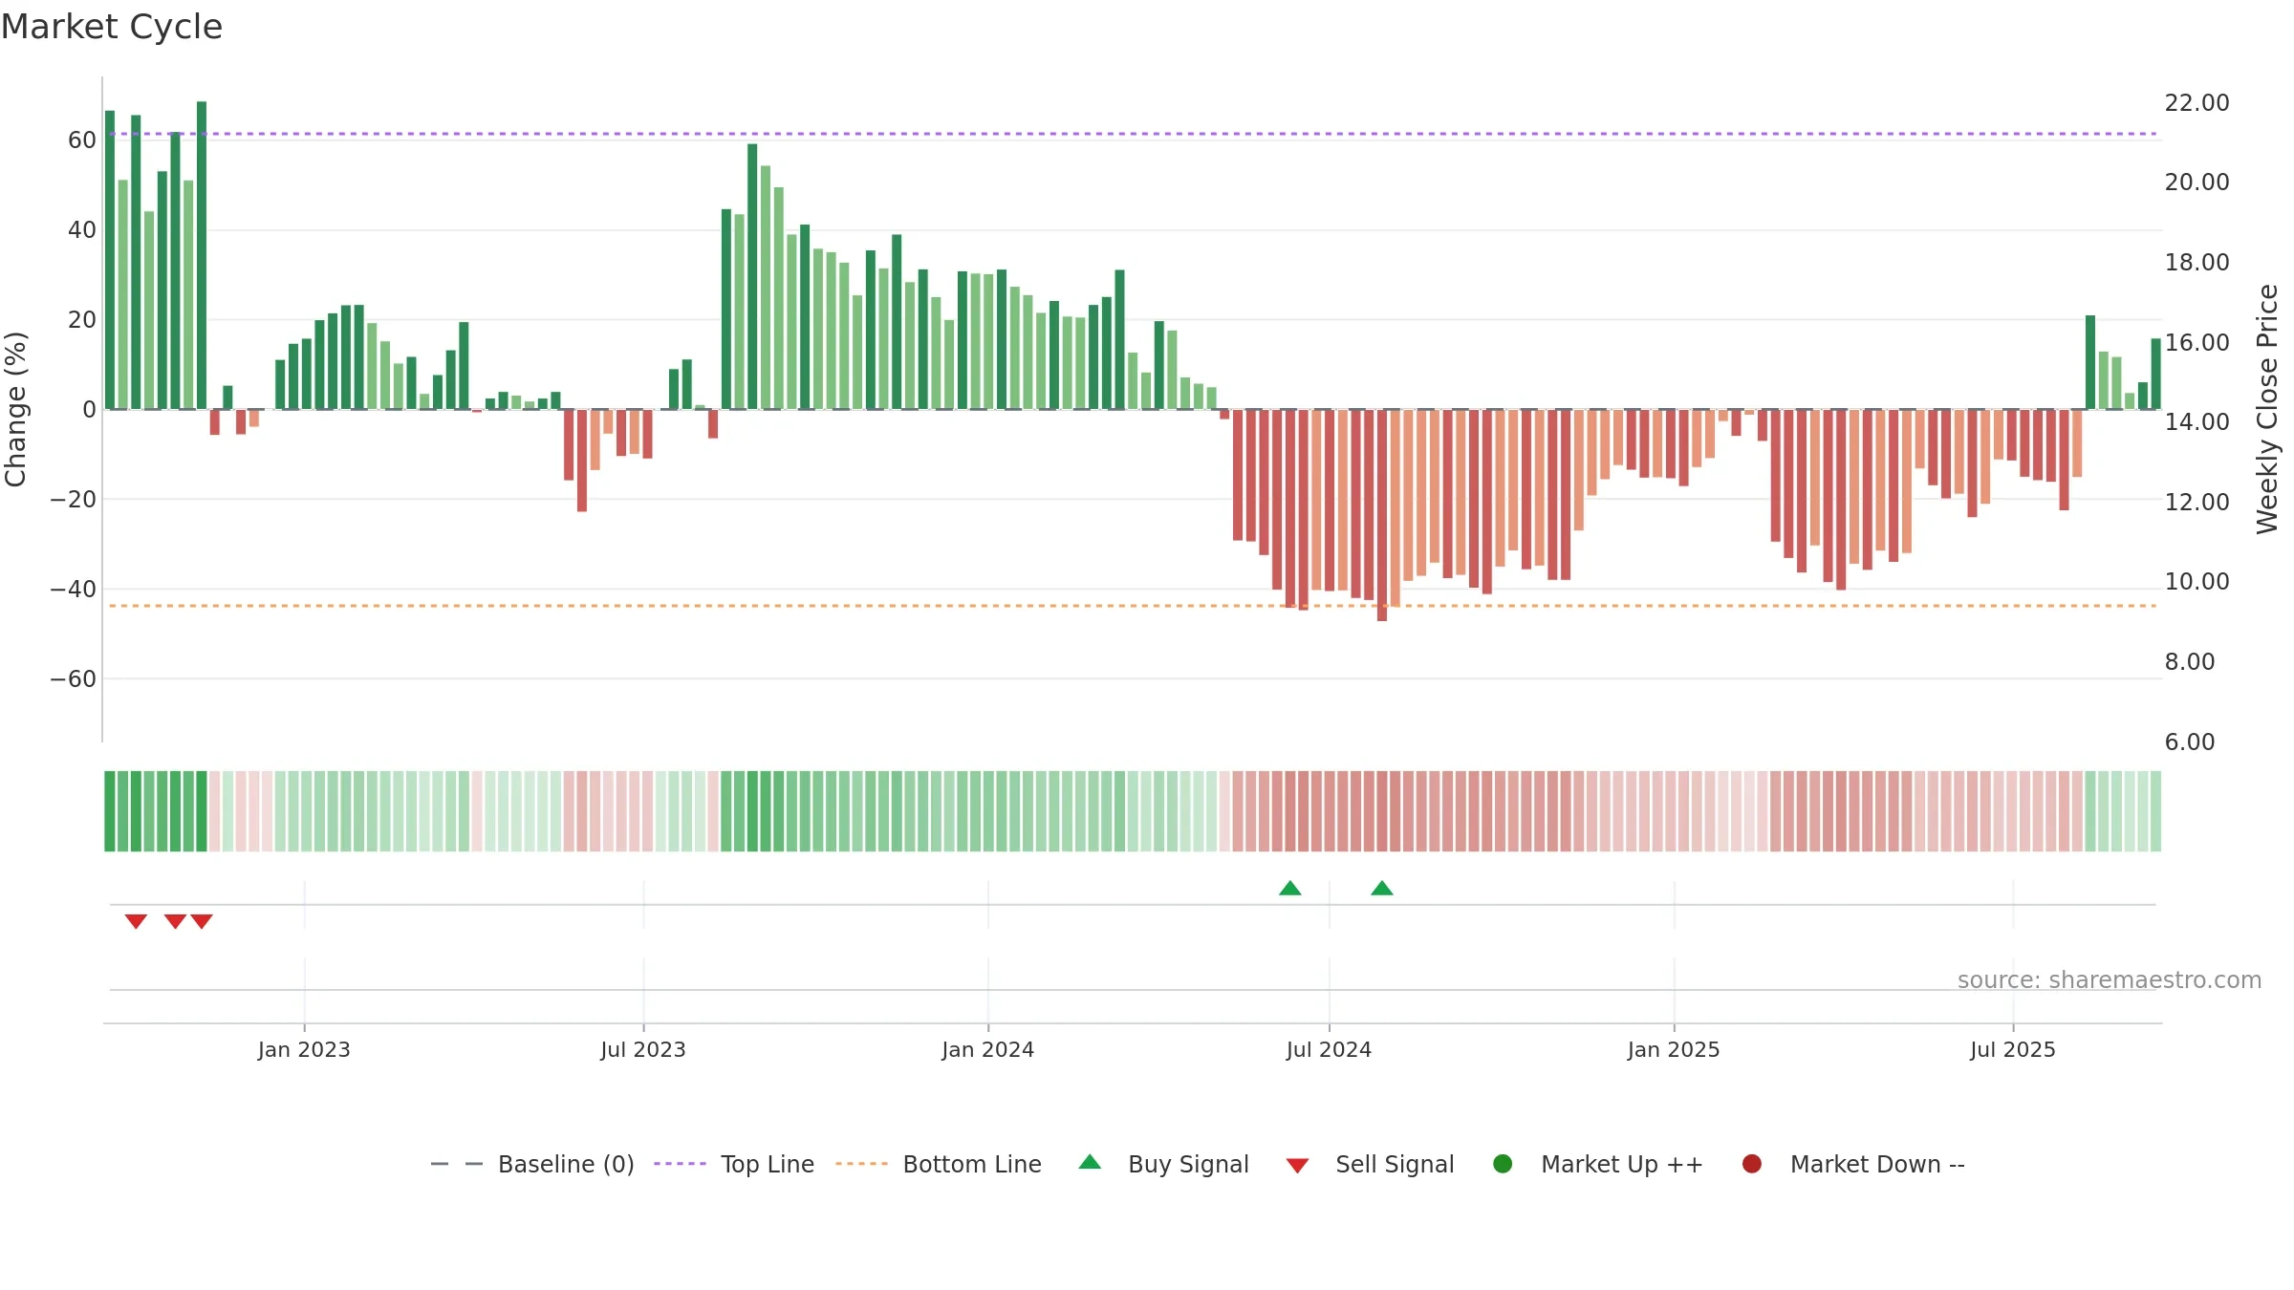Click the Jan 2024 axis label
Screen dimensions: 2294x1290
987,1050
